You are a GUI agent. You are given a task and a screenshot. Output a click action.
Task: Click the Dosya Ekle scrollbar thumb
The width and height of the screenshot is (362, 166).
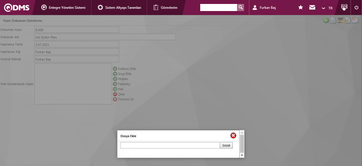point(242,144)
